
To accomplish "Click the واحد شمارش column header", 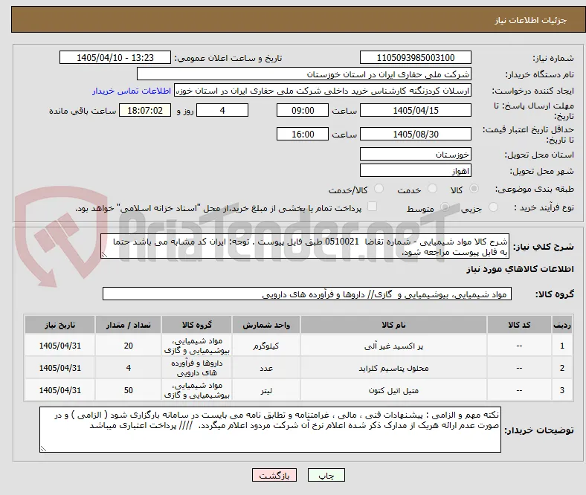I will 266,325.
